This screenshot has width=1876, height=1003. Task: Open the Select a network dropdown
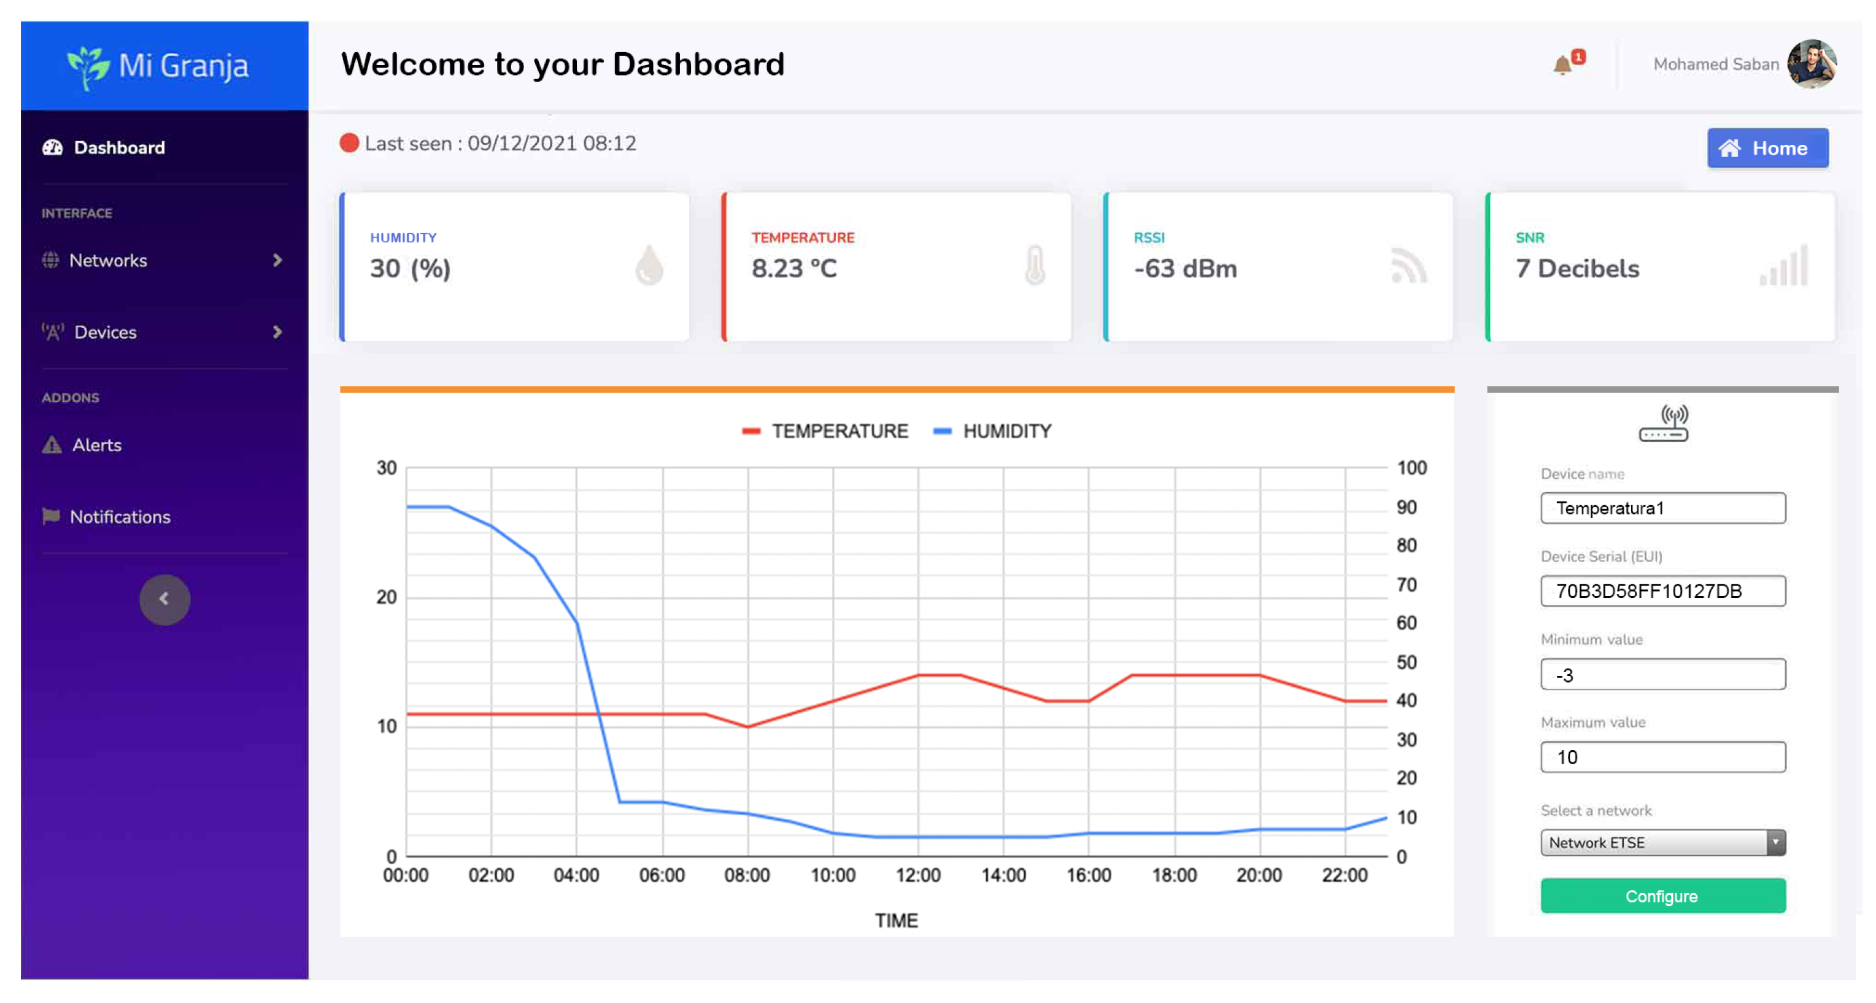[x=1662, y=843]
